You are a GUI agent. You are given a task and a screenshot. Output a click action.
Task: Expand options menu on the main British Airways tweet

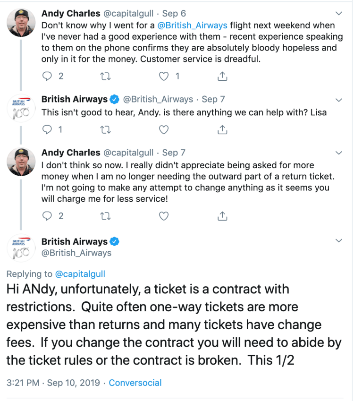[338, 241]
